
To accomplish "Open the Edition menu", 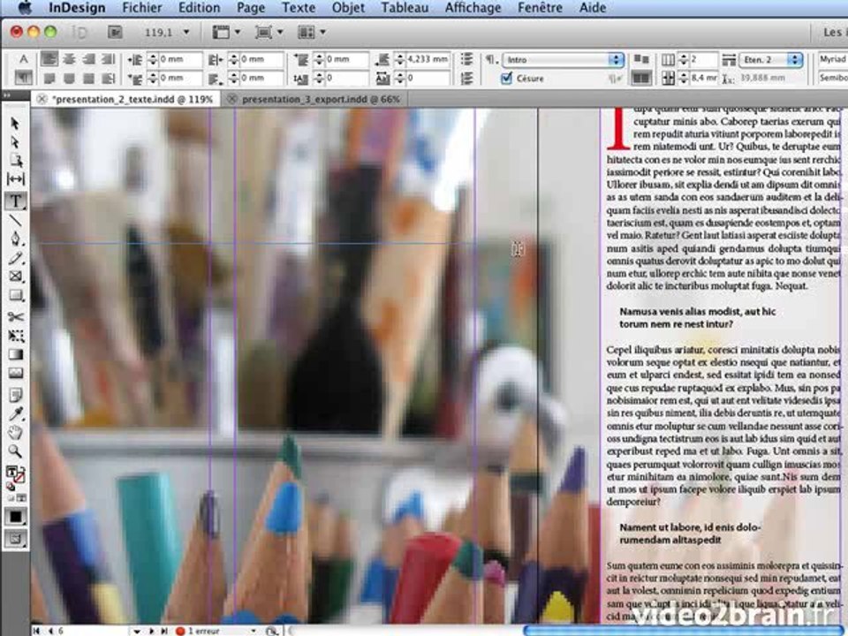I will coord(199,8).
